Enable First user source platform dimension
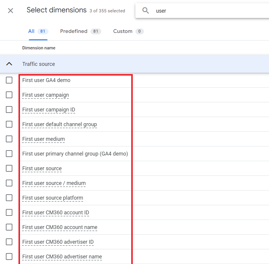 pos(9,198)
